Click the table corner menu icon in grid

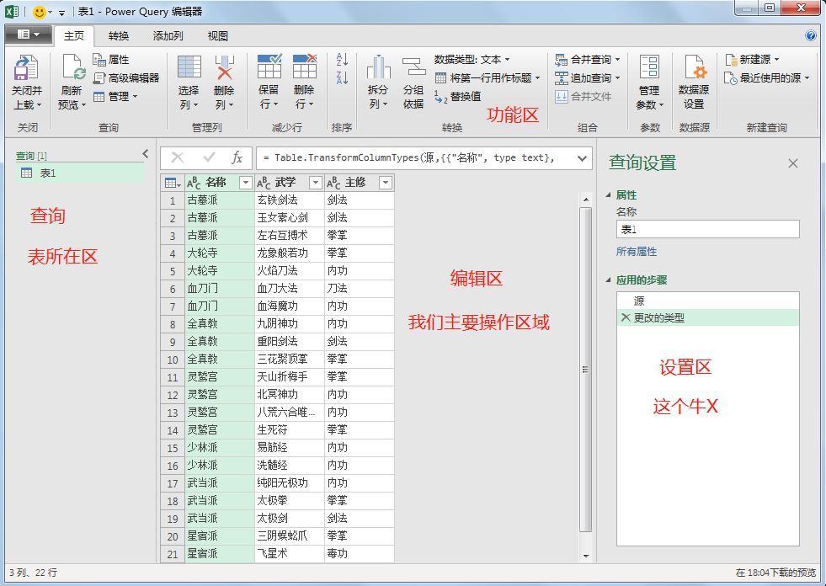173,183
